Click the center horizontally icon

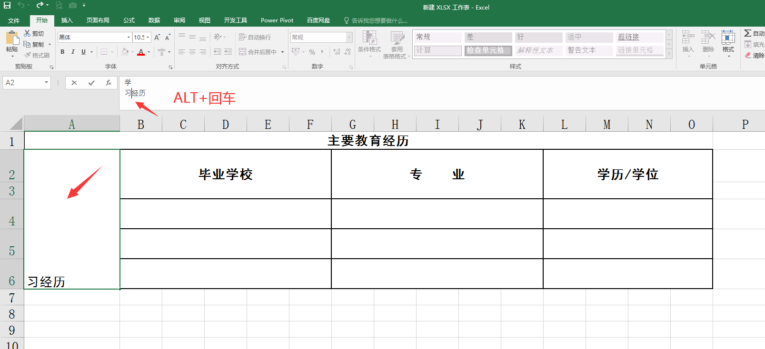click(x=192, y=52)
